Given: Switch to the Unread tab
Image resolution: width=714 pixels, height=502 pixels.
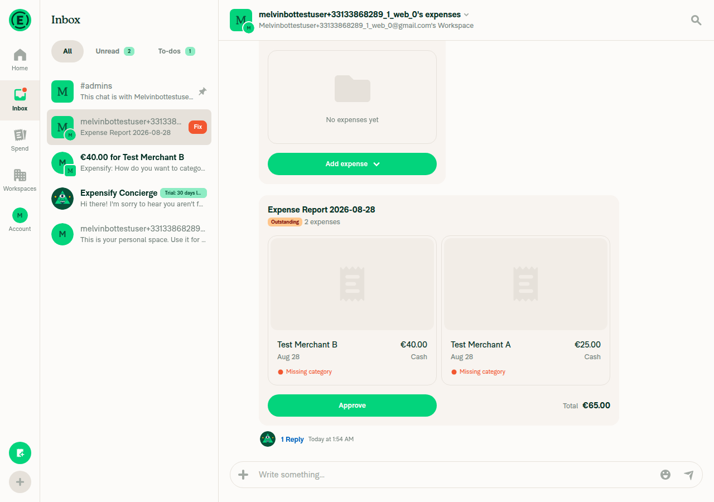Looking at the screenshot, I should coord(114,51).
